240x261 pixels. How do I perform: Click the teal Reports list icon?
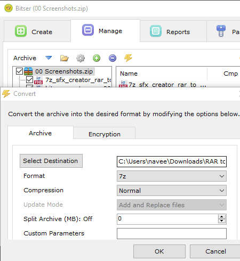(156, 31)
